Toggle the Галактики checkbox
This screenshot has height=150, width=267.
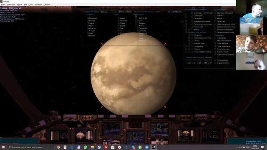point(192,18)
